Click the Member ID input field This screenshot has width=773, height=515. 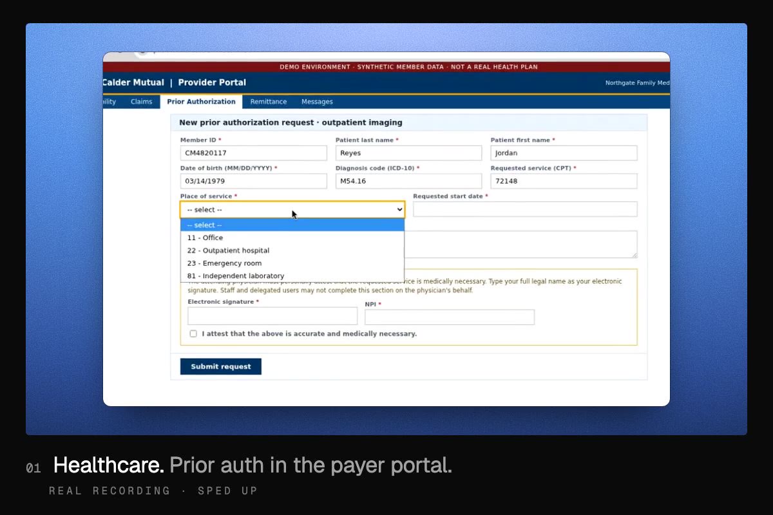point(254,153)
